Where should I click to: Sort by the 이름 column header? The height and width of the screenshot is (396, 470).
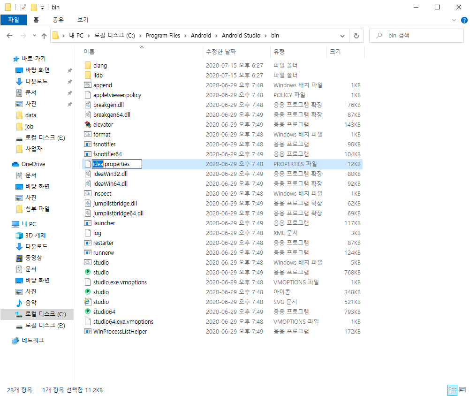click(89, 52)
